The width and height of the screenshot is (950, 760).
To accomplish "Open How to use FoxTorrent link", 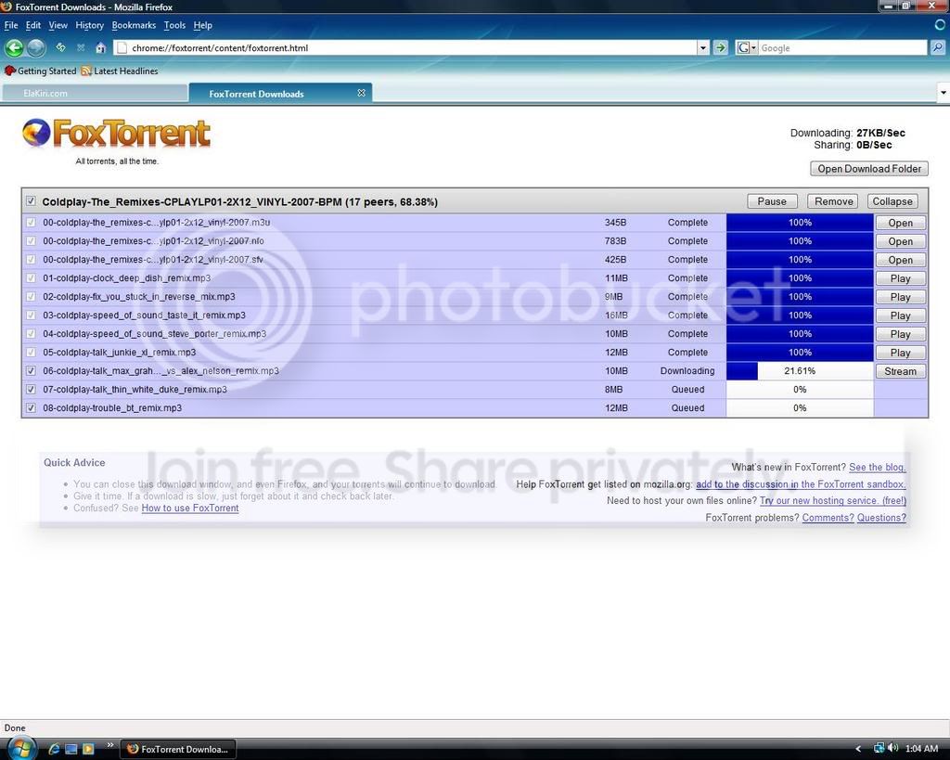I will 190,508.
